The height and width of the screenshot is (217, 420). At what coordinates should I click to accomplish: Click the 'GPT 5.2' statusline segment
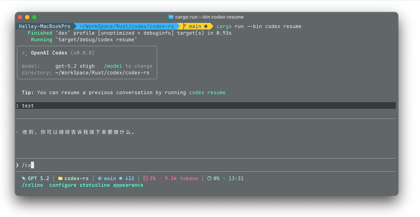[39, 179]
